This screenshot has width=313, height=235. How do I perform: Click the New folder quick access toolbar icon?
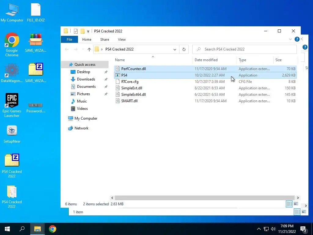click(83, 31)
